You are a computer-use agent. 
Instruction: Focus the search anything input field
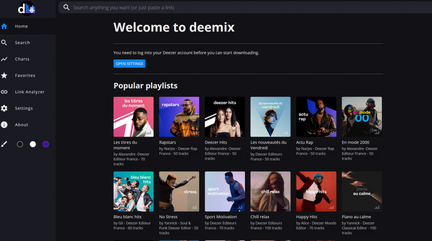click(245, 7)
